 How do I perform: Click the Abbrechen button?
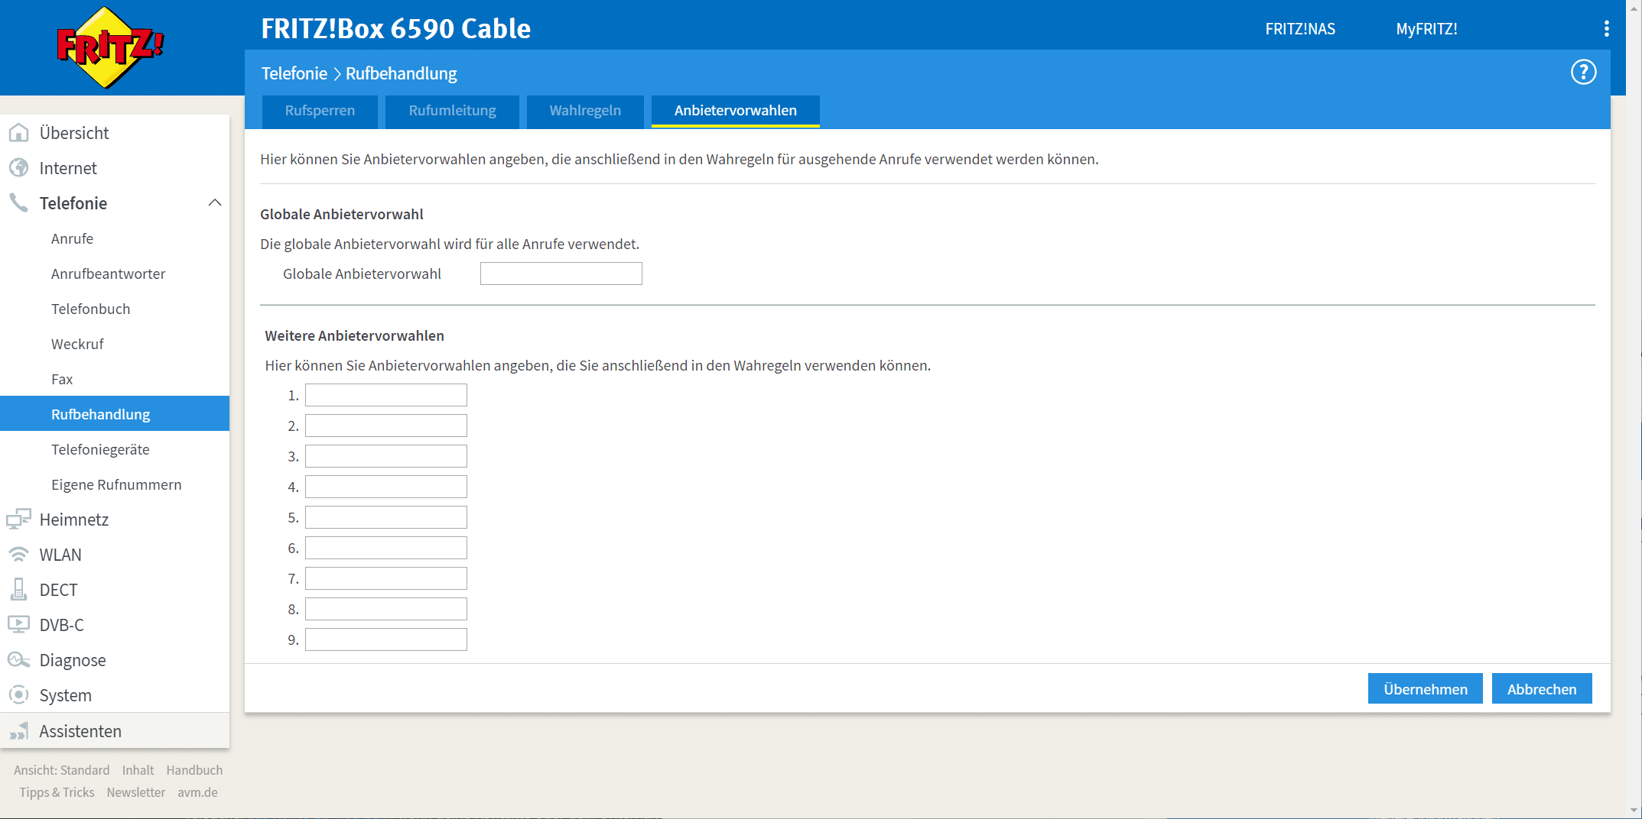[1541, 689]
